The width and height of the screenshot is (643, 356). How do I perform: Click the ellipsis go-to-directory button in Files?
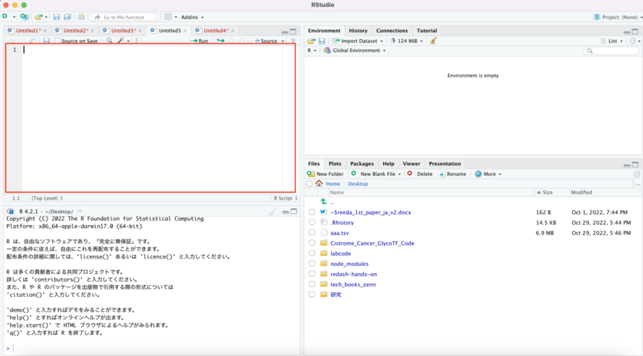pos(638,184)
